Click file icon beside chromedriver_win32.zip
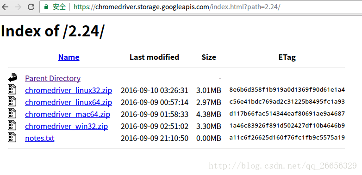The width and height of the screenshot is (362, 175). click(x=12, y=125)
